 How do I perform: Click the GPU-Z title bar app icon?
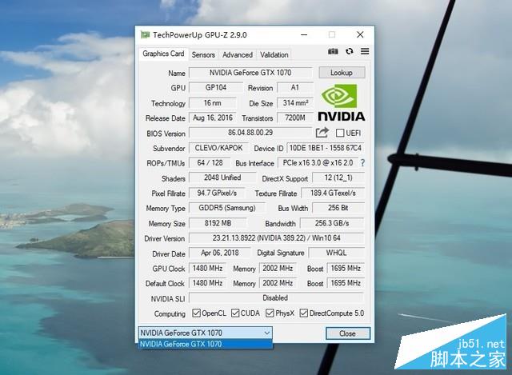(145, 34)
